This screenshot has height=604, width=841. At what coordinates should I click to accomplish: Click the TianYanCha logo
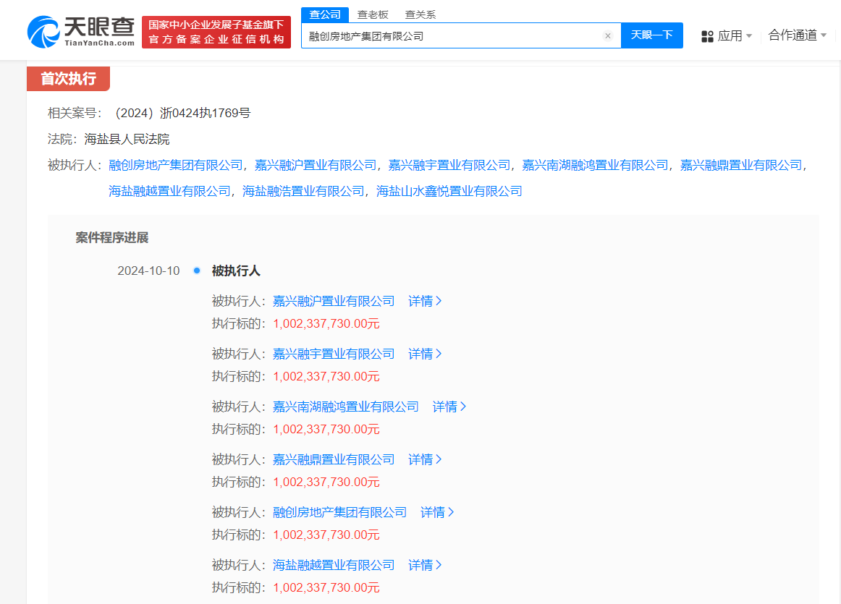click(x=80, y=32)
